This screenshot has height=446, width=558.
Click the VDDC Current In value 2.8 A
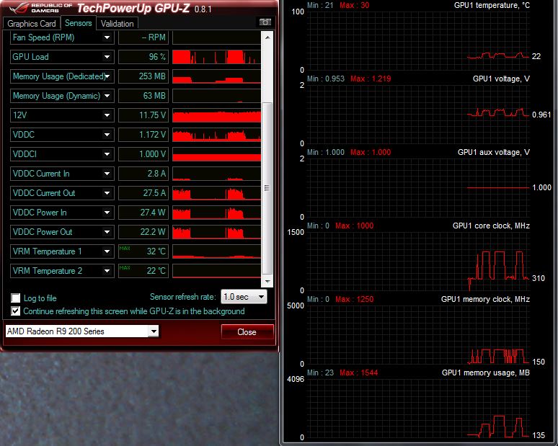pyautogui.click(x=143, y=174)
